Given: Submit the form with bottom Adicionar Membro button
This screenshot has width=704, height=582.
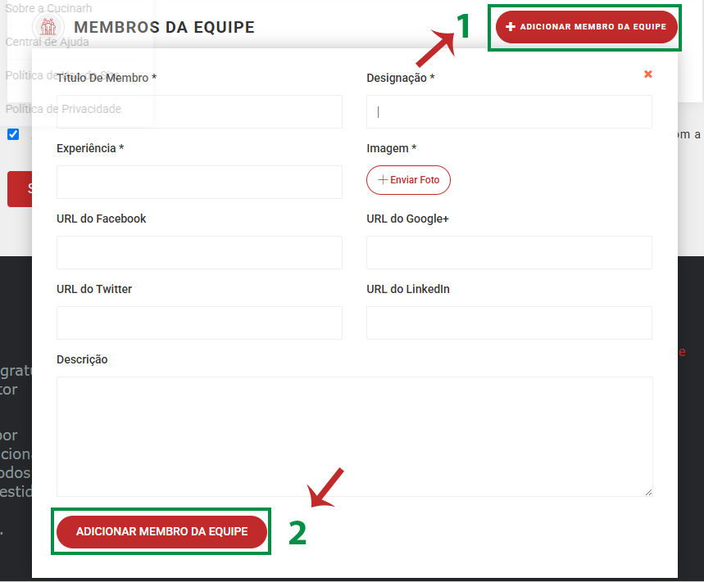Looking at the screenshot, I should tap(161, 531).
